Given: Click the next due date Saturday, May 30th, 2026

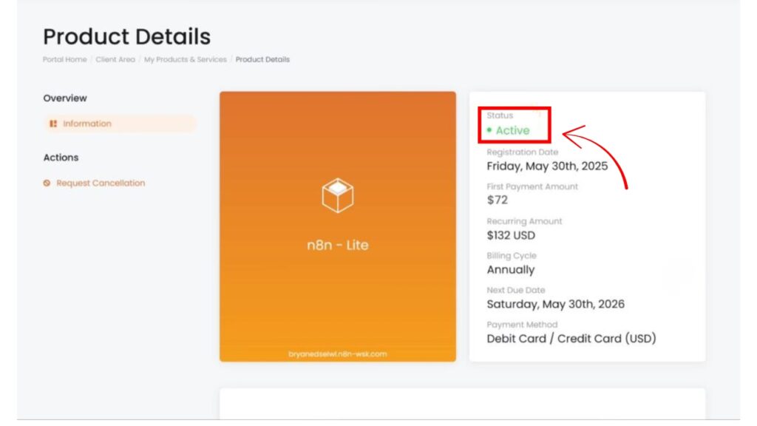Looking at the screenshot, I should pyautogui.click(x=555, y=304).
